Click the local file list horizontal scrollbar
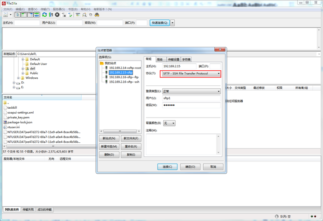The height and width of the screenshot is (221, 323). pos(49,146)
